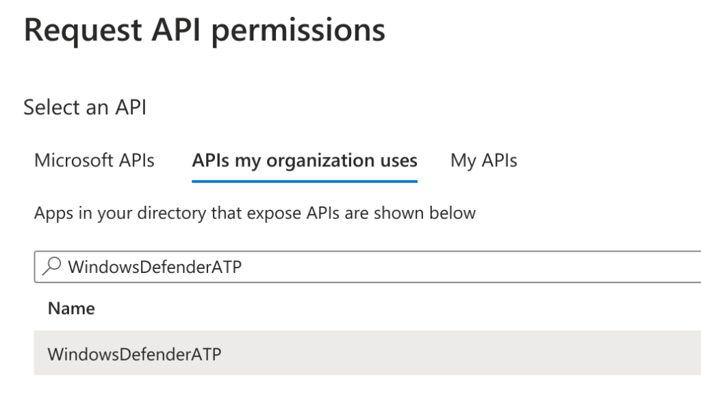
Task: Focus the API search box containing WindowsDefenderATP
Action: (x=368, y=267)
